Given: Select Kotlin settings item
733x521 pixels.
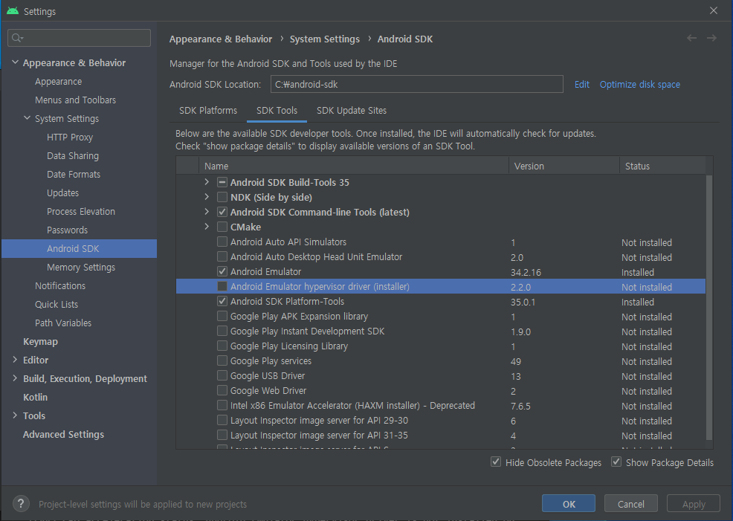Looking at the screenshot, I should click(x=36, y=397).
